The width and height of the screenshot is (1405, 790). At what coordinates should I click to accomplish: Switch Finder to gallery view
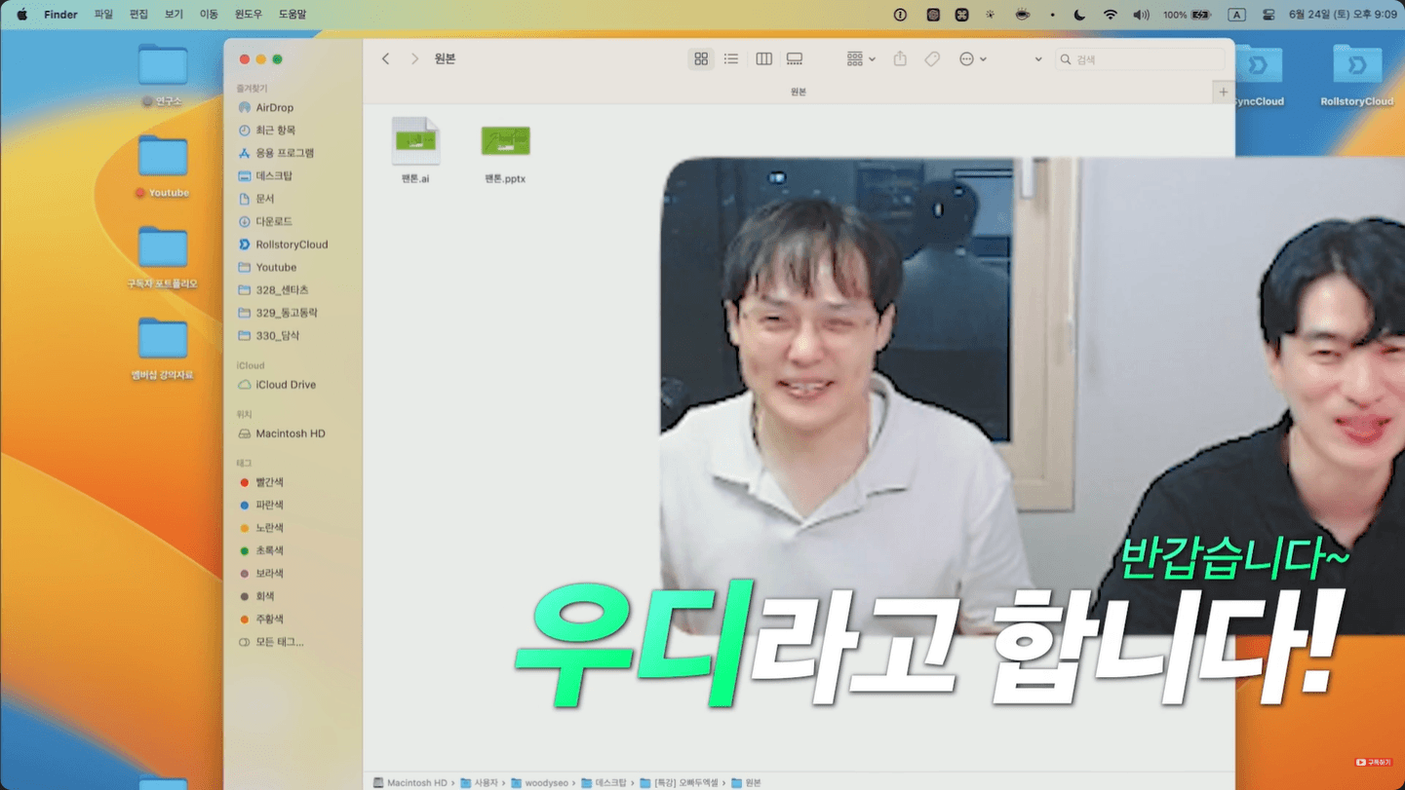(x=795, y=59)
